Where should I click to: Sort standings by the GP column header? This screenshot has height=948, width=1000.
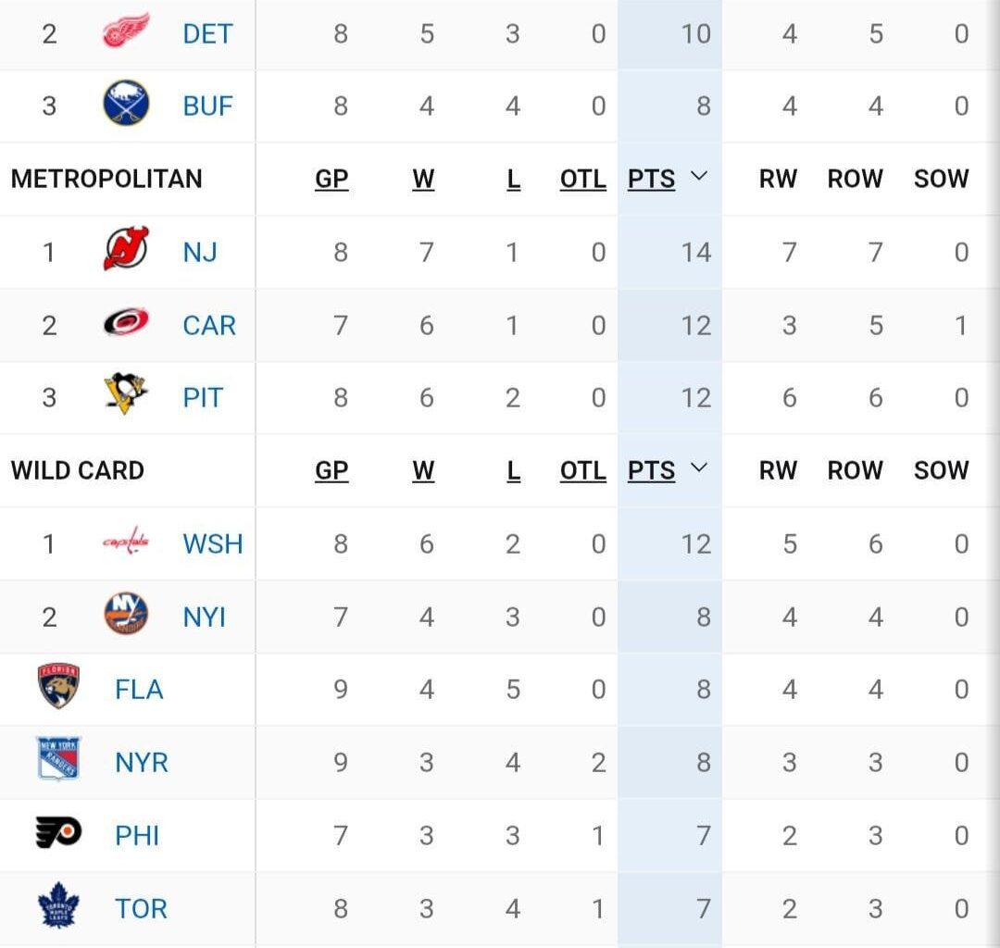(x=331, y=179)
